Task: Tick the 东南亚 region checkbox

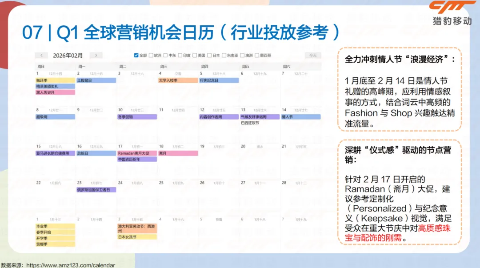Action: [224, 56]
